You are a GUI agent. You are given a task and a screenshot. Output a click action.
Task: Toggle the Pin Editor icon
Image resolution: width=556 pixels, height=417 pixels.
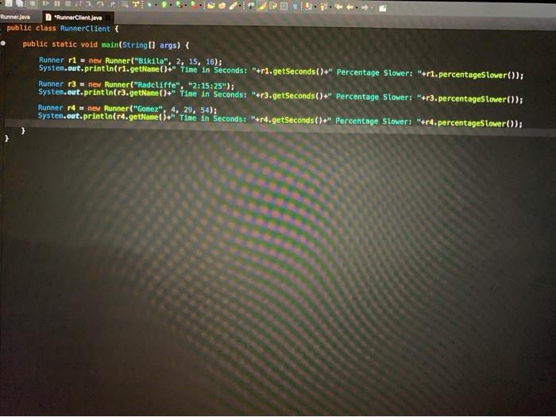pyautogui.click(x=383, y=8)
